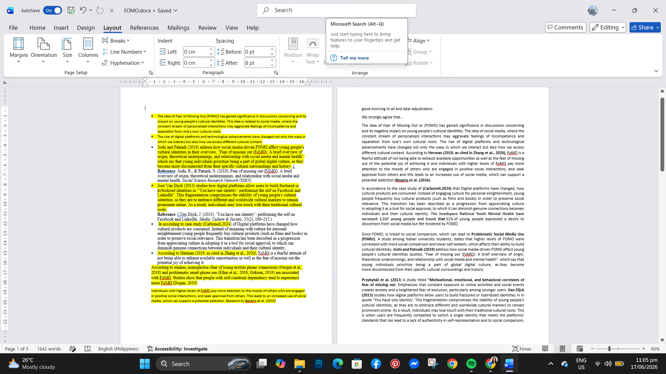The width and height of the screenshot is (666, 374).
Task: Open the Margins gallery
Action: [19, 51]
